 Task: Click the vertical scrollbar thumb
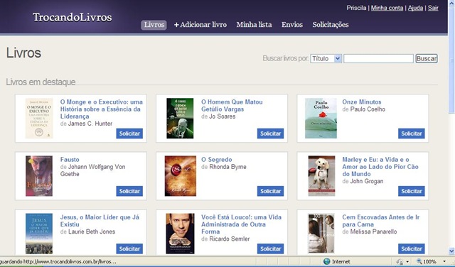pyautogui.click(x=451, y=60)
